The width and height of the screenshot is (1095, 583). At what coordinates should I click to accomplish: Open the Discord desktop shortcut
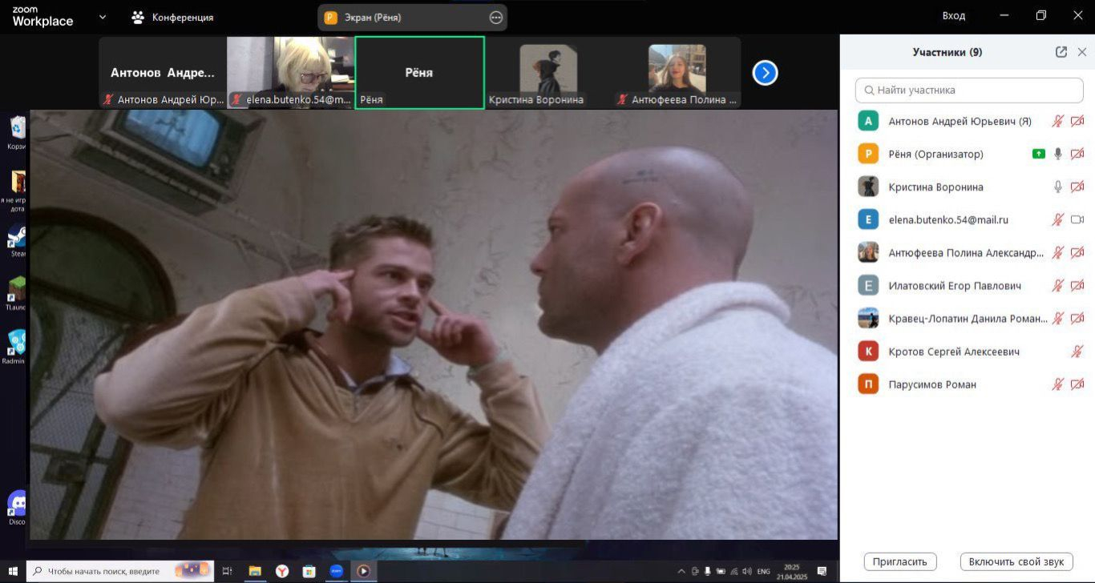17,508
